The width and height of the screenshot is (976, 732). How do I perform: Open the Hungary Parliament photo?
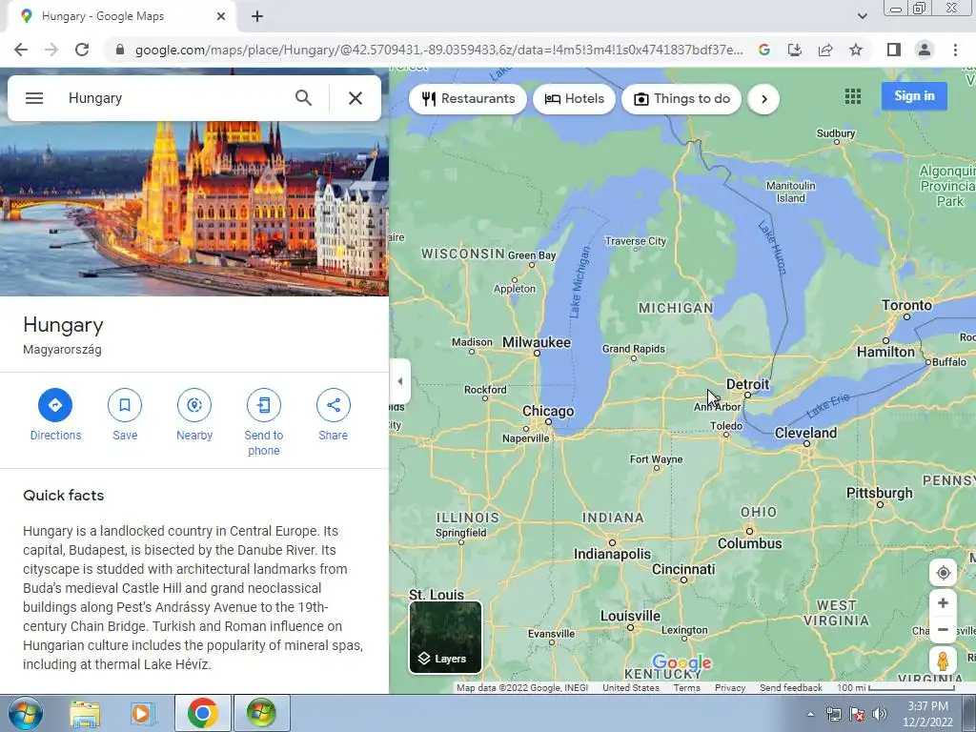194,208
